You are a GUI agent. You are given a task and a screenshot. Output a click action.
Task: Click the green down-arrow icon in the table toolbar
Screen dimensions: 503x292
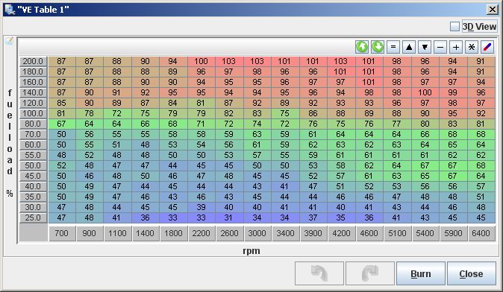pyautogui.click(x=378, y=47)
